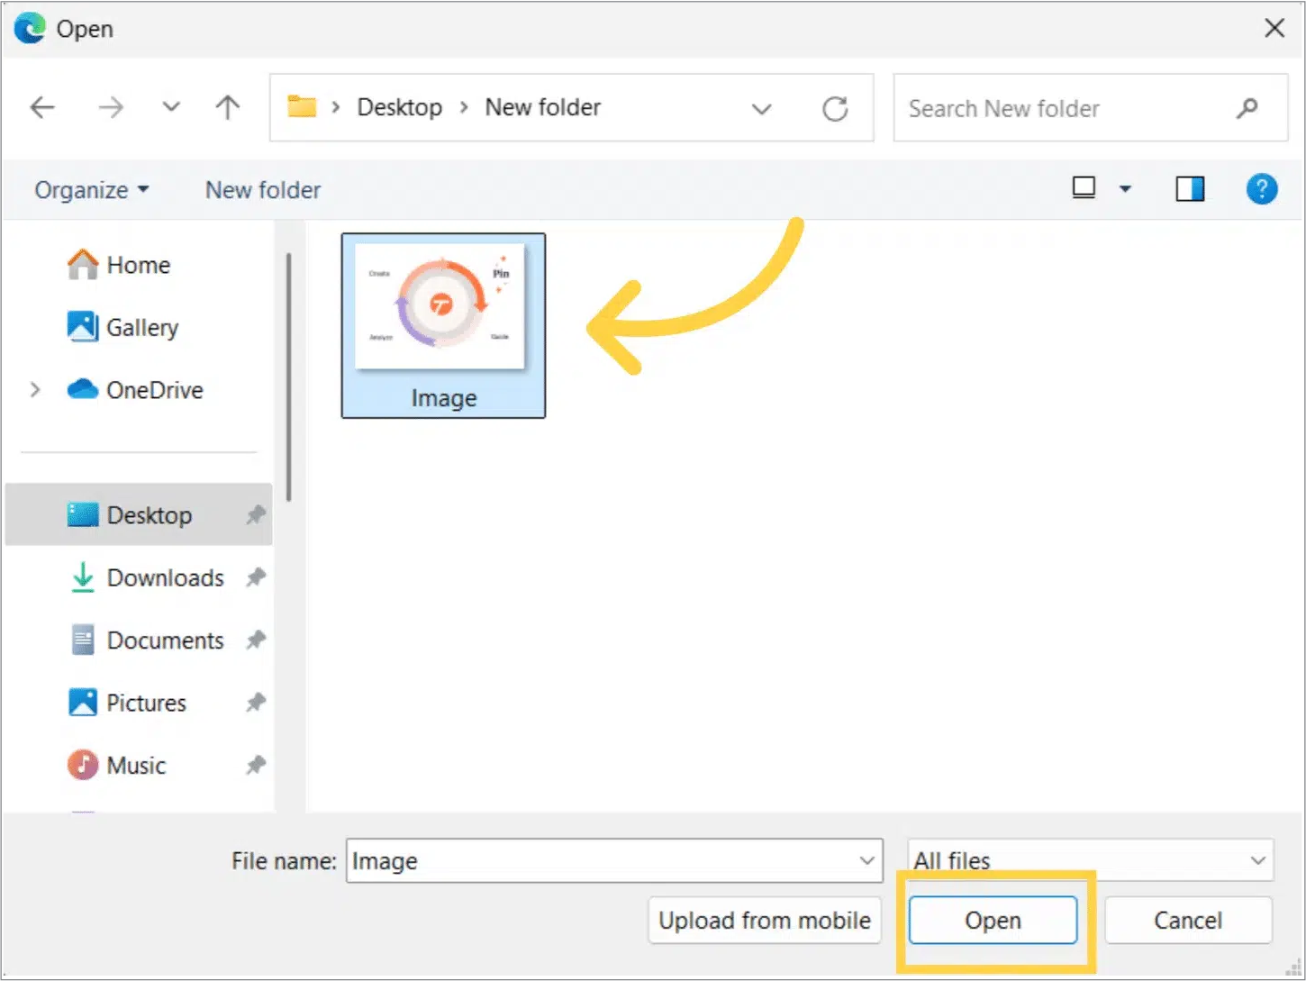Click the search magnifier icon

[x=1247, y=109]
